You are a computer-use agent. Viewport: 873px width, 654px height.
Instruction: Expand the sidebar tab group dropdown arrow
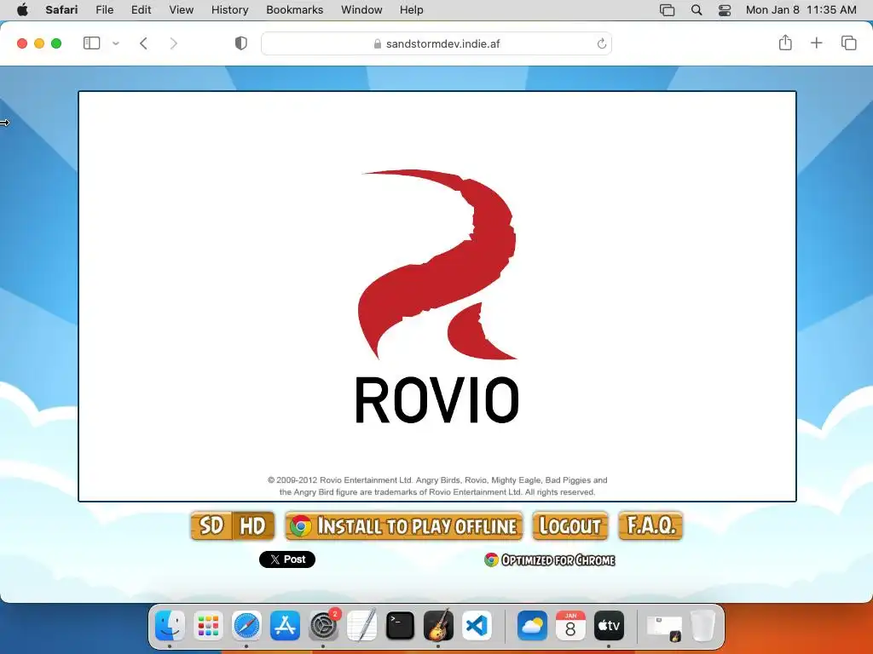[116, 43]
